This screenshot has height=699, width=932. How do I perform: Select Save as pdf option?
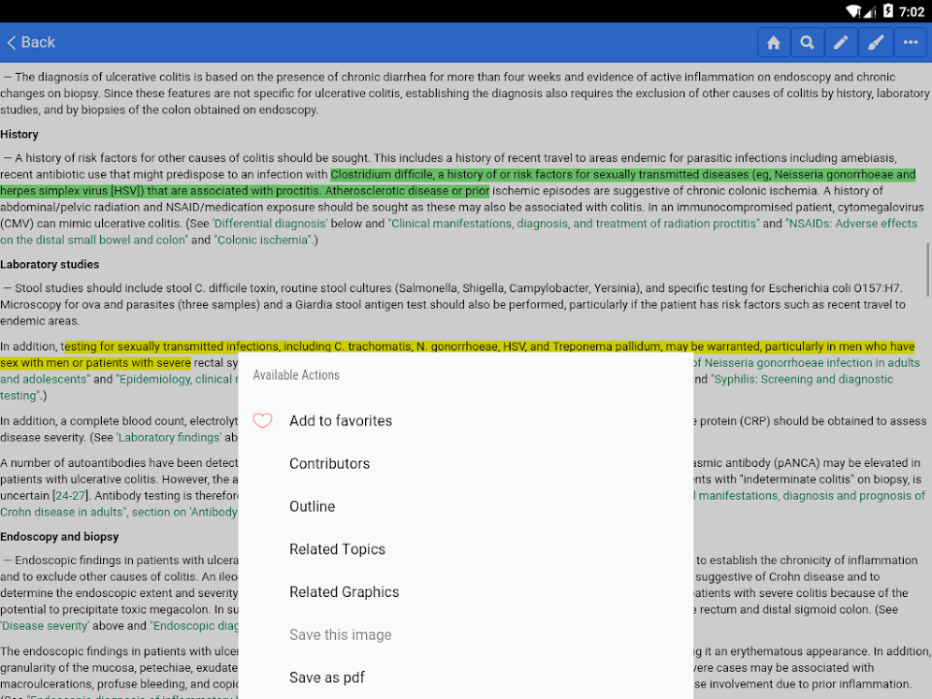(326, 678)
